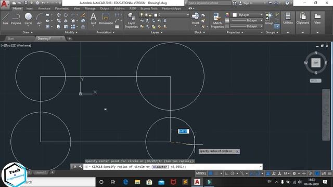Select the Polyline tool
This screenshot has height=187, width=333.
[x=16, y=19]
